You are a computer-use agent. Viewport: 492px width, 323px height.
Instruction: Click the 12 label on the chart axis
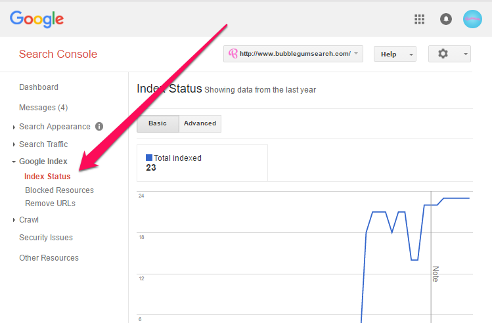coord(141,278)
